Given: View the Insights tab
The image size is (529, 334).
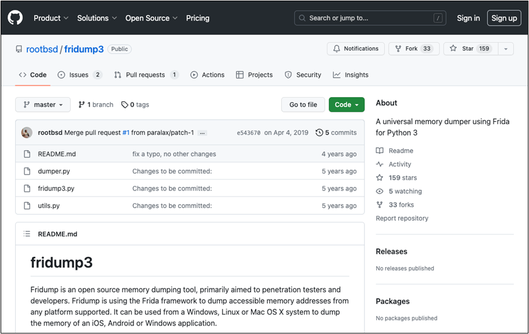Looking at the screenshot, I should click(x=350, y=75).
